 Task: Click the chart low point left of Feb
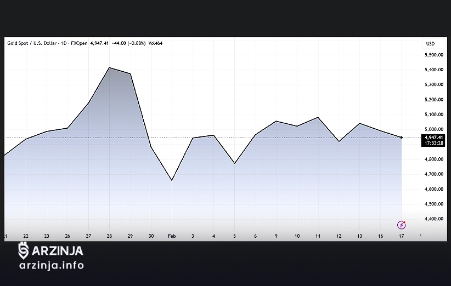pos(172,180)
